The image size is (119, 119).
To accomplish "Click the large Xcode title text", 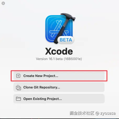I will coord(59,51).
